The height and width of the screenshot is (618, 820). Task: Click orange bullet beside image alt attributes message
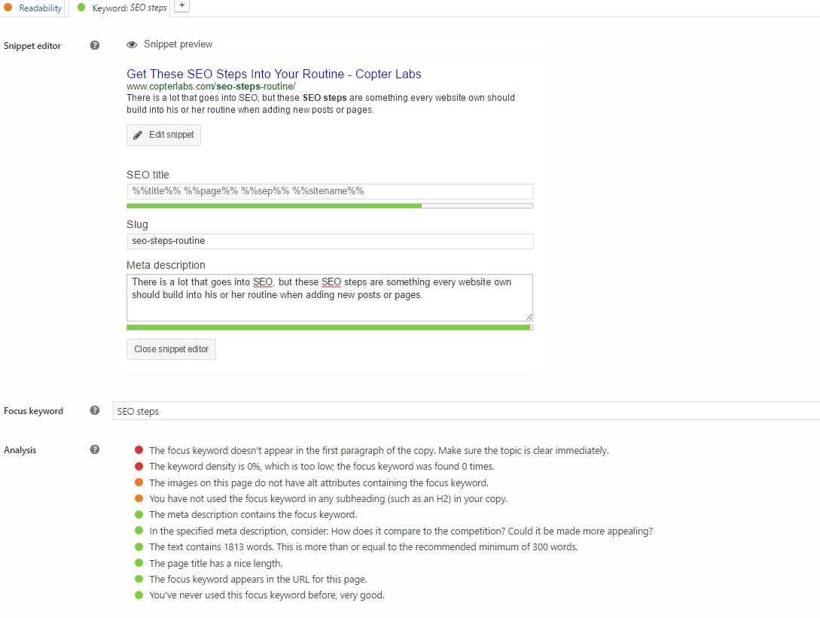point(139,483)
